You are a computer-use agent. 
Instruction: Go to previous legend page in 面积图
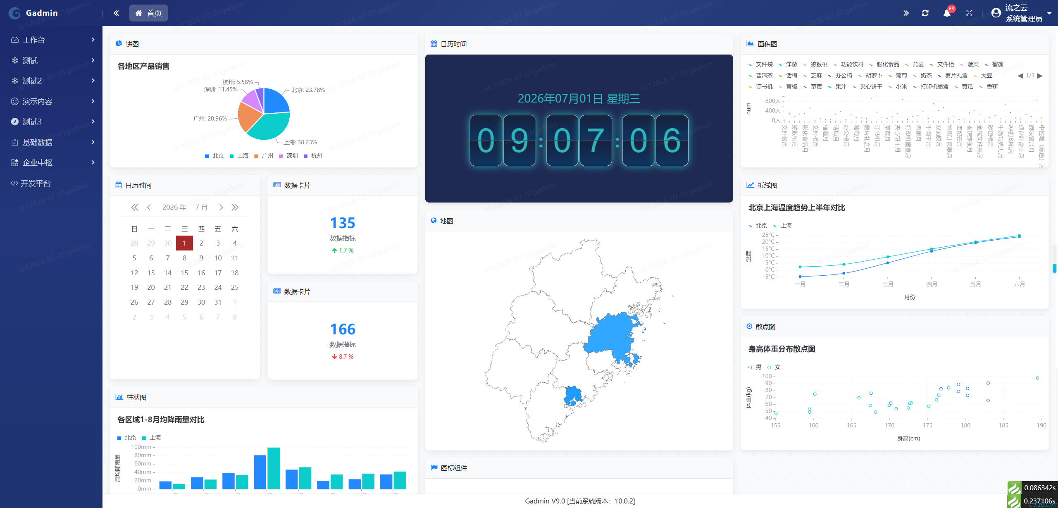pos(1020,76)
